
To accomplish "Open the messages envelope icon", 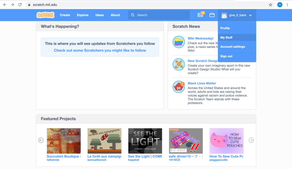I will 200,15.
